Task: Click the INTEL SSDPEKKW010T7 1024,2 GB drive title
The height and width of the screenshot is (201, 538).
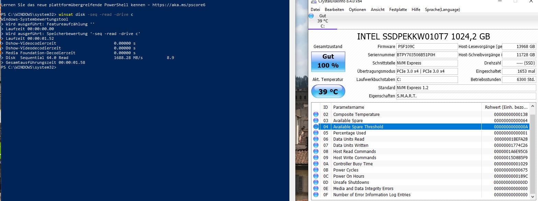Action: point(423,36)
